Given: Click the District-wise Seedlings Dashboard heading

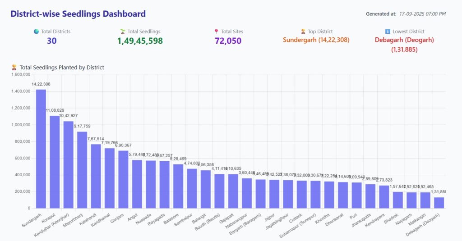Looking at the screenshot, I should pyautogui.click(x=78, y=14).
